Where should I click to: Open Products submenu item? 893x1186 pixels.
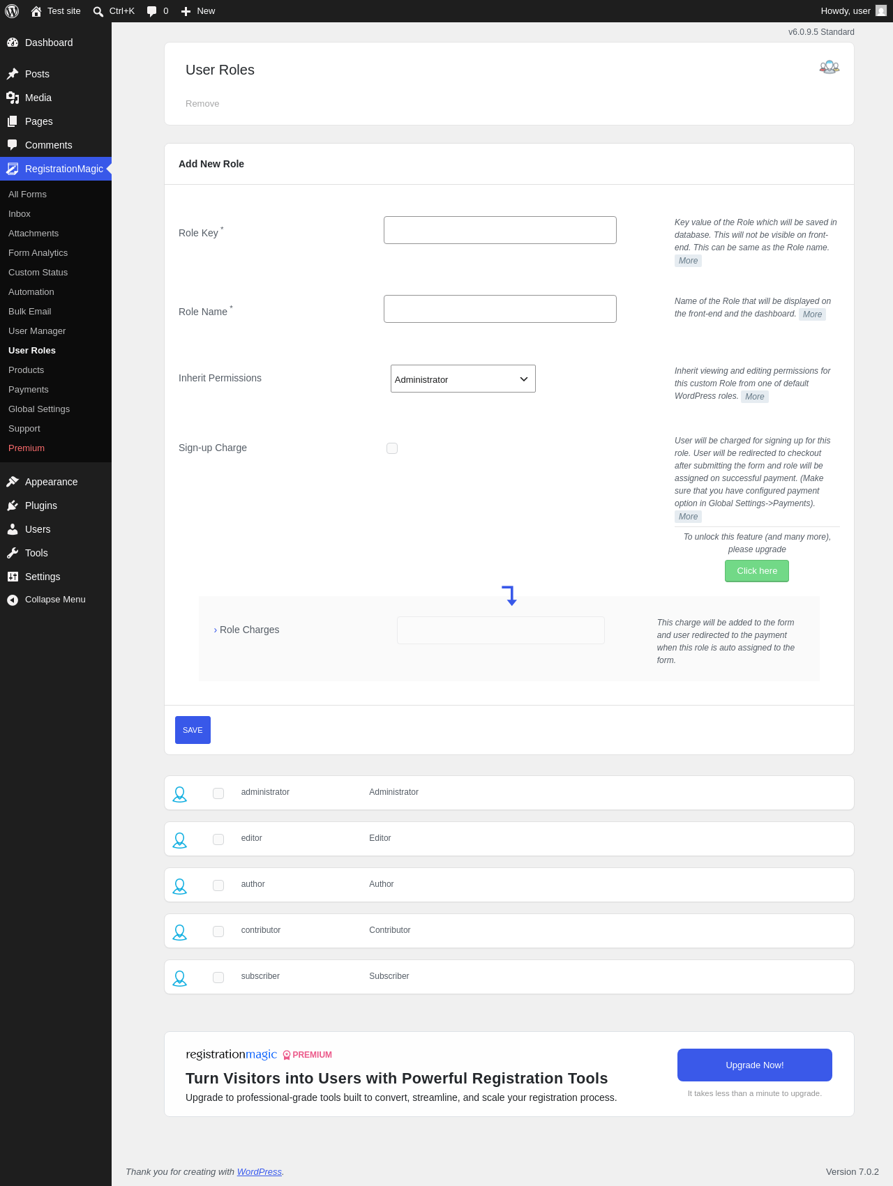[x=26, y=370]
